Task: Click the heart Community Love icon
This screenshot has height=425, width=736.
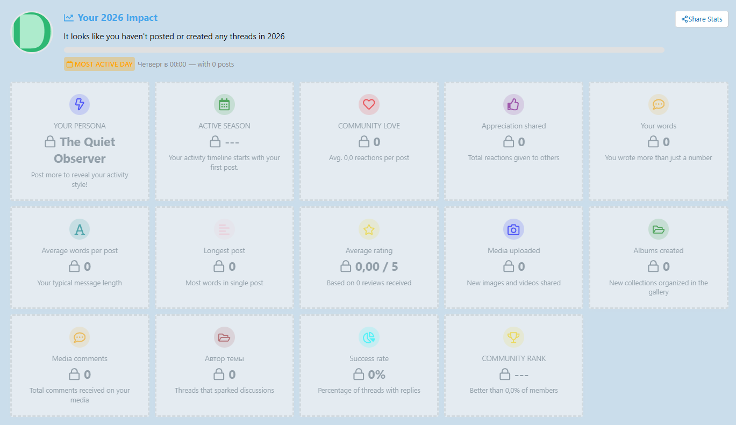Action: [369, 104]
